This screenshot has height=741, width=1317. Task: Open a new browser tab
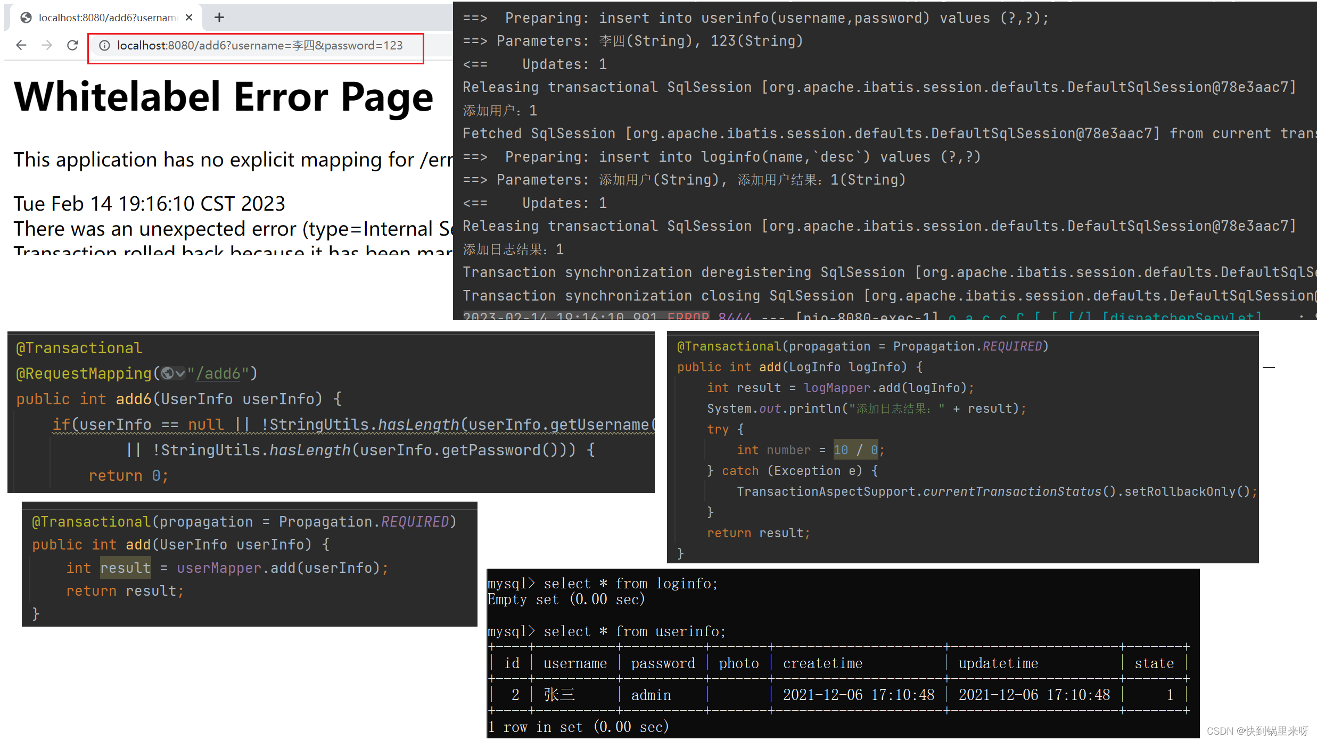click(x=219, y=18)
